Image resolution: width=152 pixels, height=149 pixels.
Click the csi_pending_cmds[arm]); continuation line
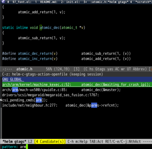[25, 100]
